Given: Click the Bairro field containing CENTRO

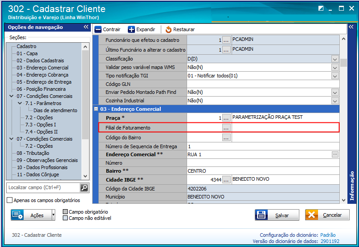Looking at the screenshot, I should [263, 171].
